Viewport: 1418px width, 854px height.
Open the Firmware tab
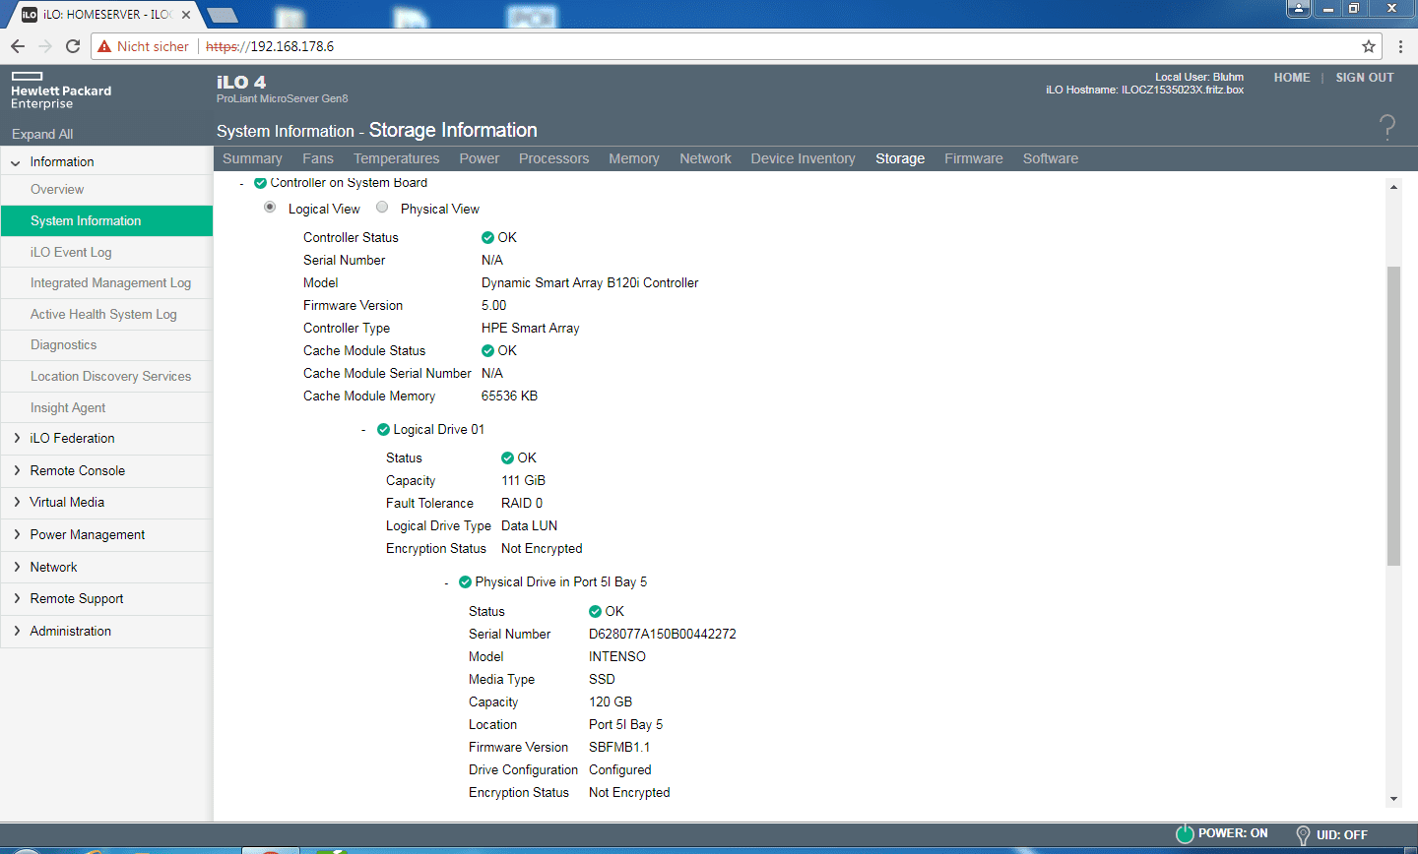[x=974, y=158]
